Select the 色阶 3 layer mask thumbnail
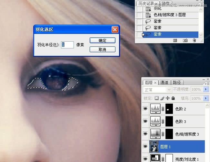Image resolution: width=210 pixels, height=162 pixels. point(169,121)
